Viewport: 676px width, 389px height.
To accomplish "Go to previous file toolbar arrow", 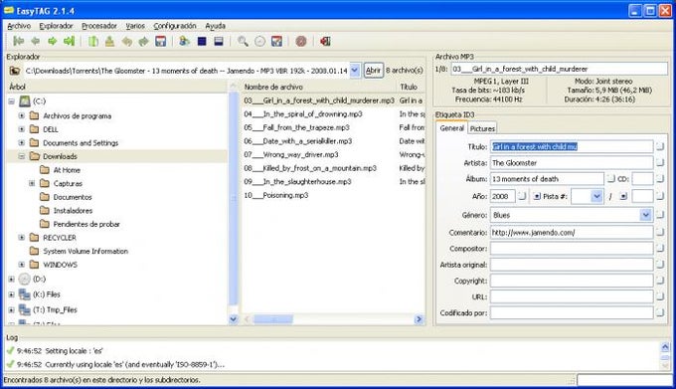I will click(x=36, y=42).
